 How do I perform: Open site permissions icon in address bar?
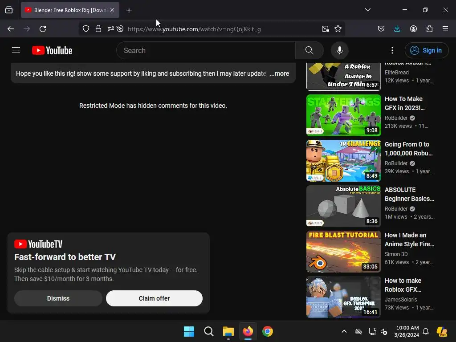110,29
